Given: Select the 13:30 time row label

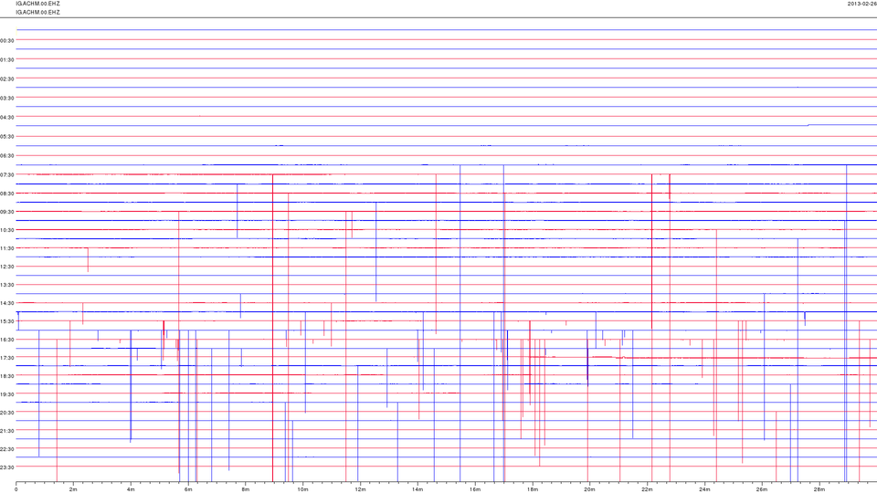Looking at the screenshot, I should (x=7, y=285).
